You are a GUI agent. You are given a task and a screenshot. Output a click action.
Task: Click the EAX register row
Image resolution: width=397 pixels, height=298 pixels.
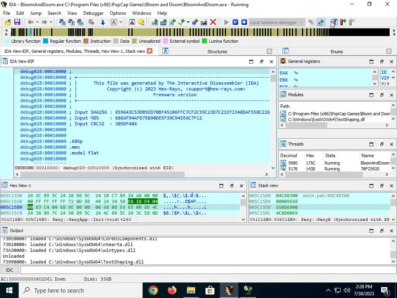[325, 73]
